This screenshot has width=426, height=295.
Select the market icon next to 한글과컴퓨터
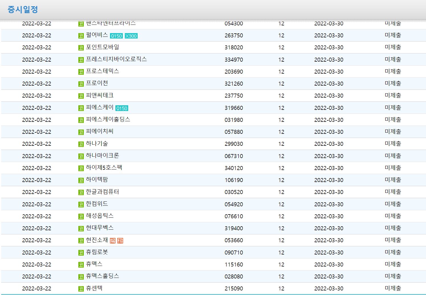click(81, 192)
